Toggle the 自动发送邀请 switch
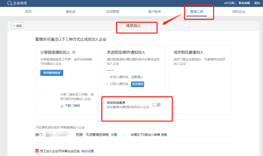 pos(156,105)
